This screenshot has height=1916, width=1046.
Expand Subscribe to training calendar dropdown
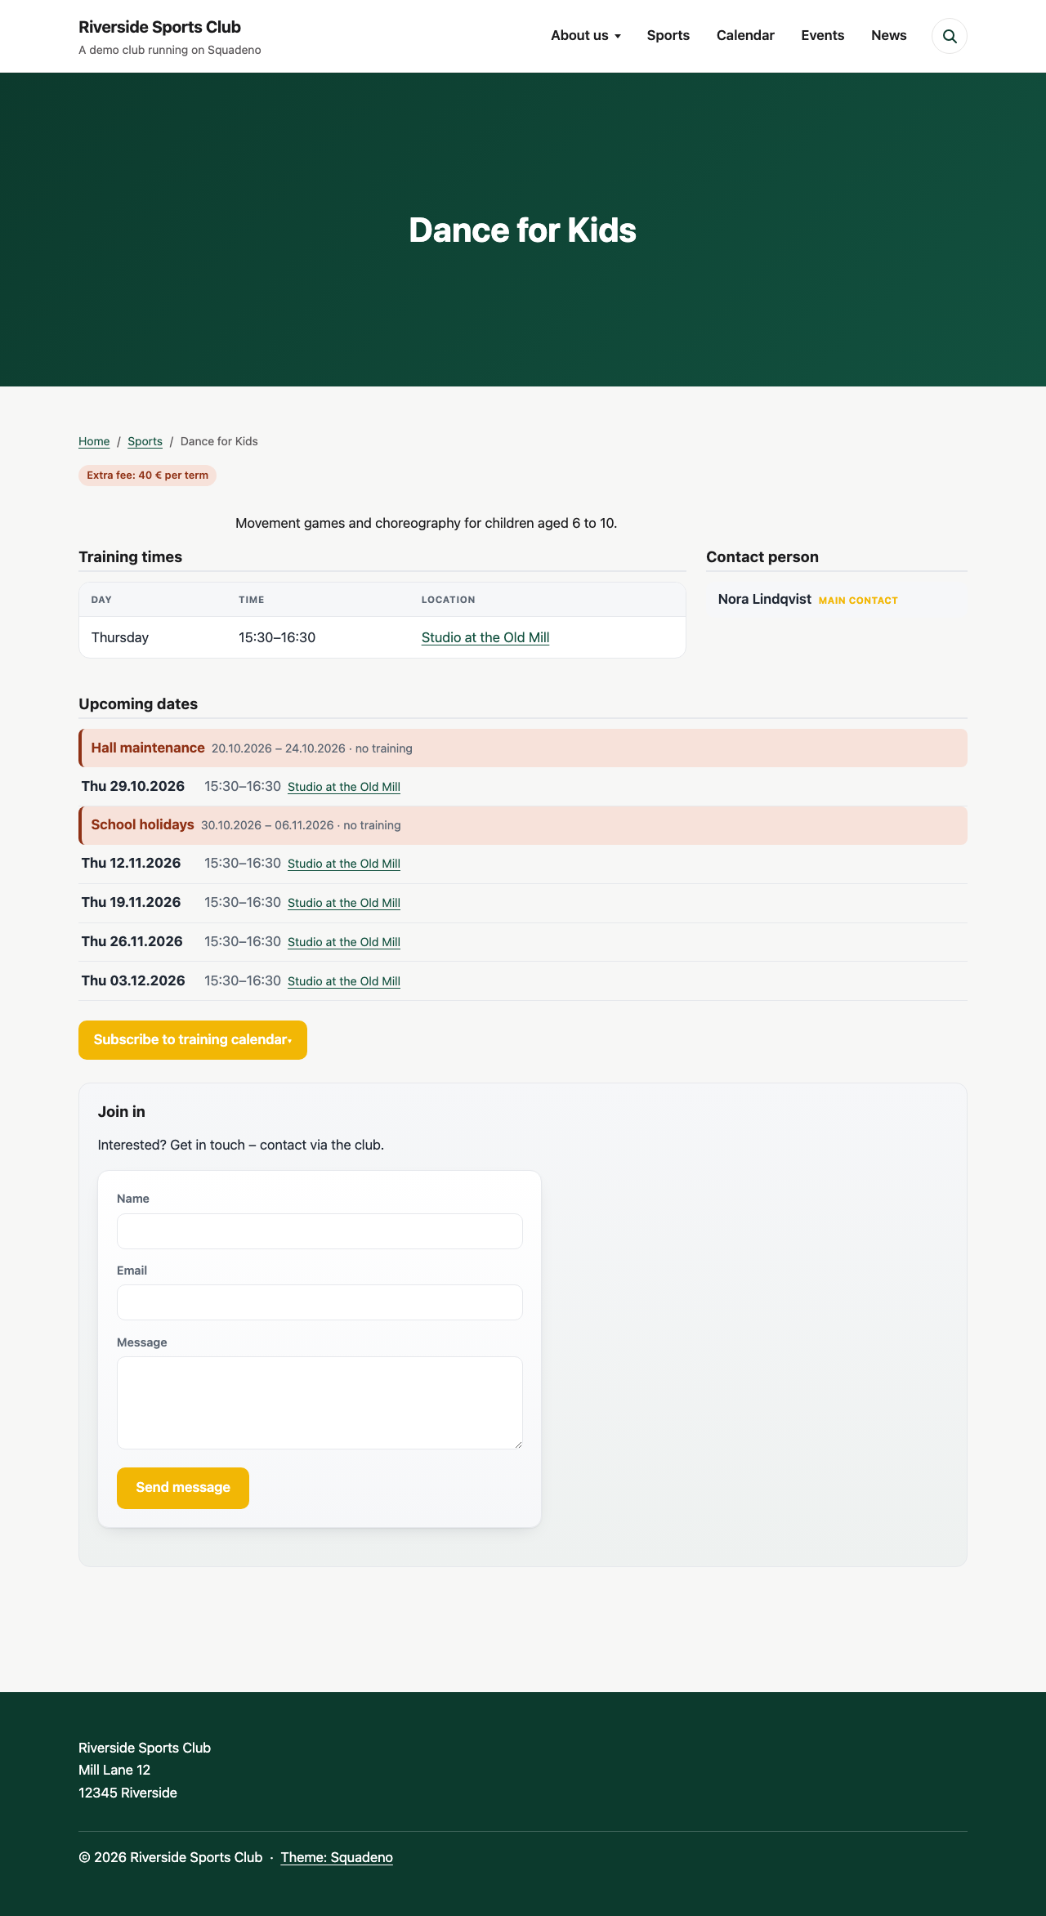click(193, 1040)
